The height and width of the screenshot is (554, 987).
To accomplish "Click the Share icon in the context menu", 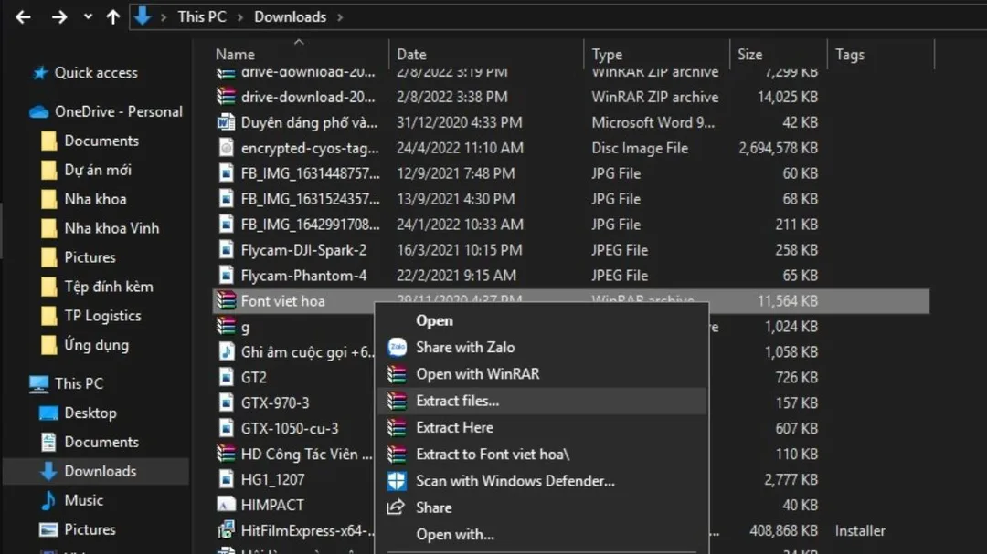I will 396,507.
